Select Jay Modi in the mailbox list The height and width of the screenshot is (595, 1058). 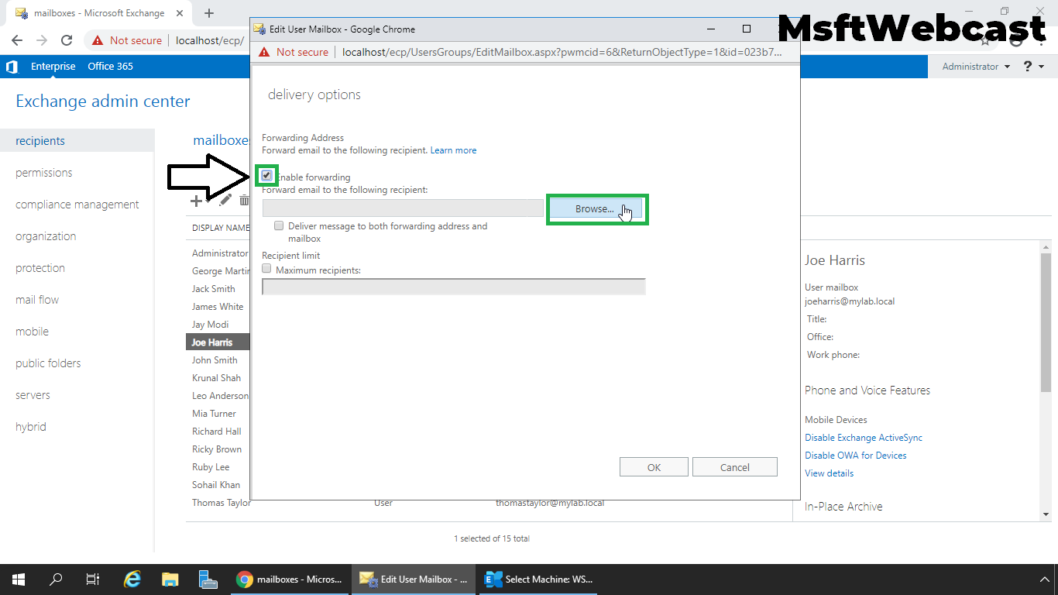pos(210,325)
